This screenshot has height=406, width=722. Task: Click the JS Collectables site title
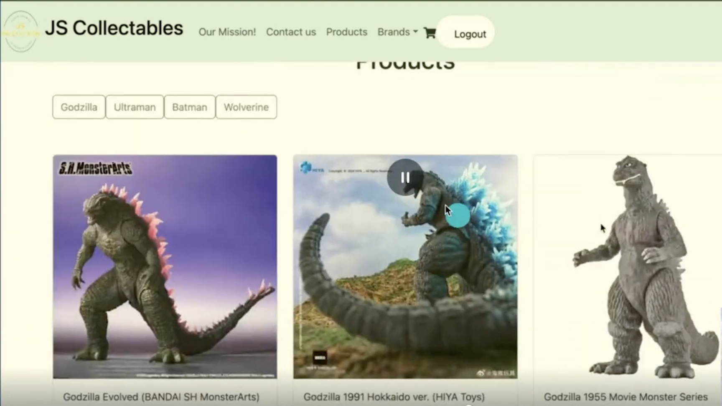pyautogui.click(x=114, y=28)
